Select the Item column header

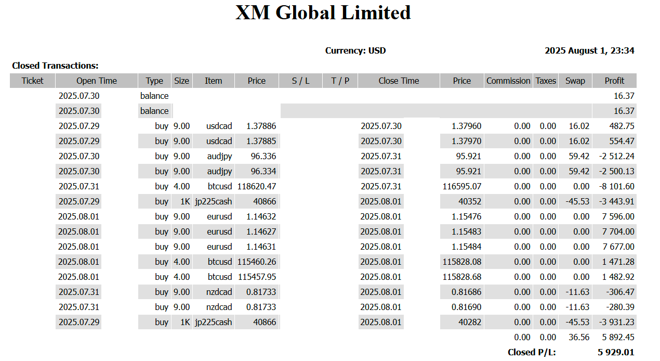point(213,81)
